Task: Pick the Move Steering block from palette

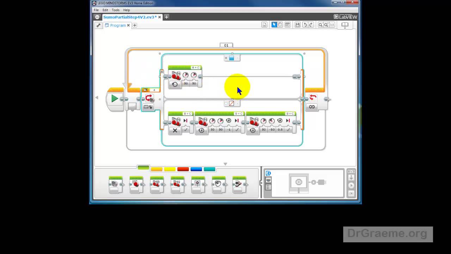Action: click(157, 185)
